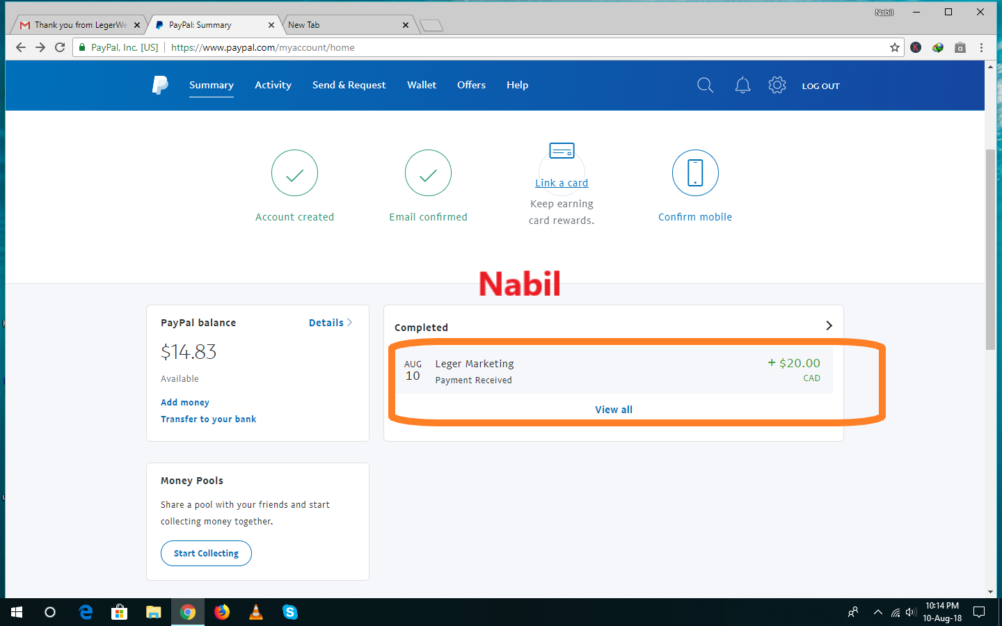Click the green globe extension icon
The image size is (1002, 626).
click(x=938, y=47)
